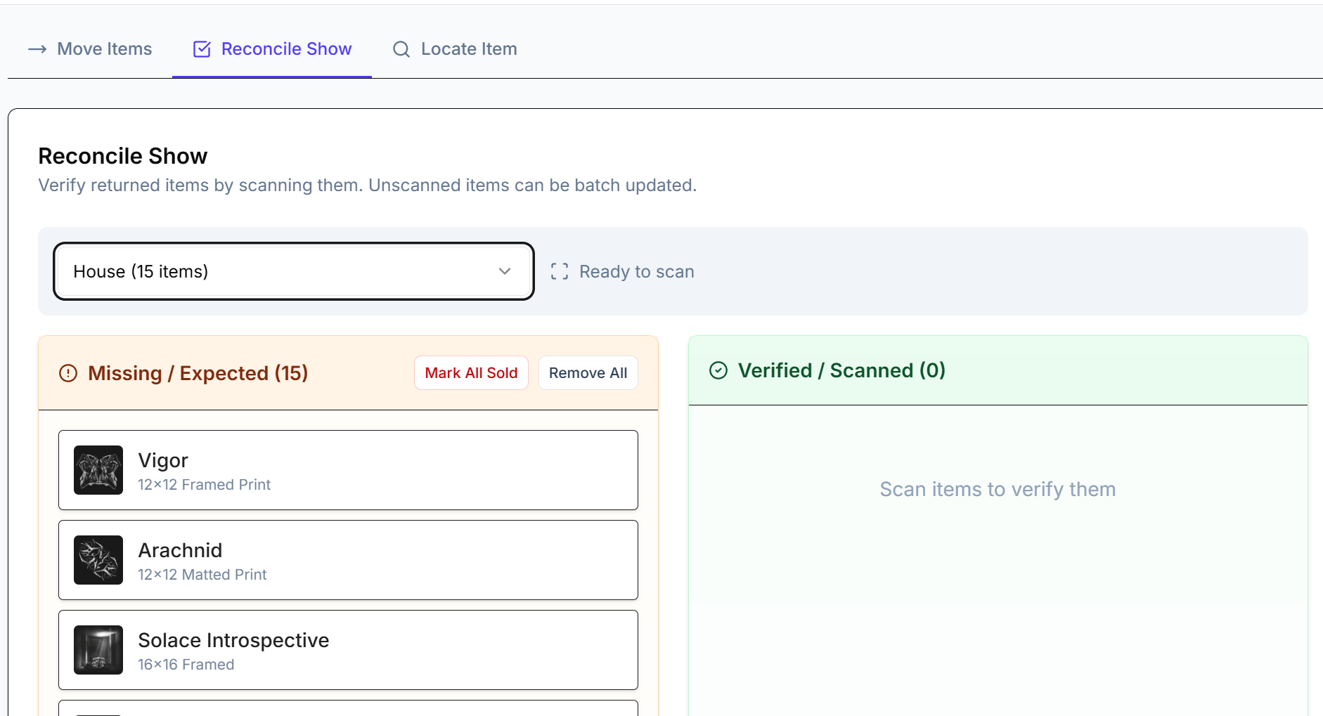Click the Verified check circle icon
Image resolution: width=1323 pixels, height=716 pixels.
pyautogui.click(x=718, y=370)
